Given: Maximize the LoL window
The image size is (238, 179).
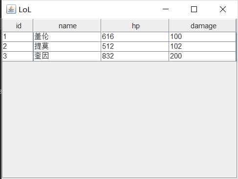Looking at the screenshot, I should coord(194,9).
